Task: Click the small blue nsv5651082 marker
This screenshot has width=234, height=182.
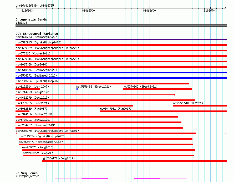Action: tap(77, 89)
